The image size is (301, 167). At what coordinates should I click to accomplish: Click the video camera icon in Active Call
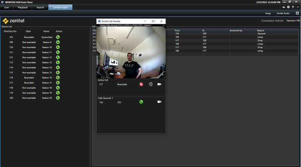point(159,84)
